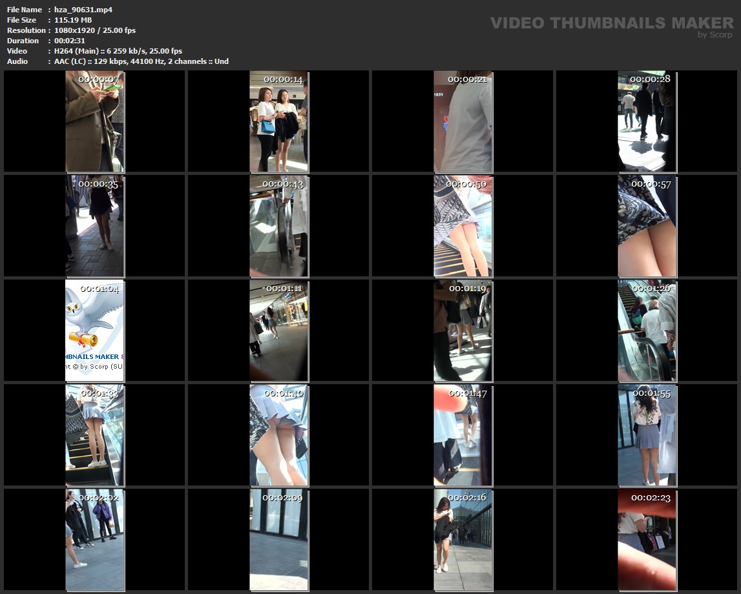Click the audio line starting AAC (LC)

141,61
